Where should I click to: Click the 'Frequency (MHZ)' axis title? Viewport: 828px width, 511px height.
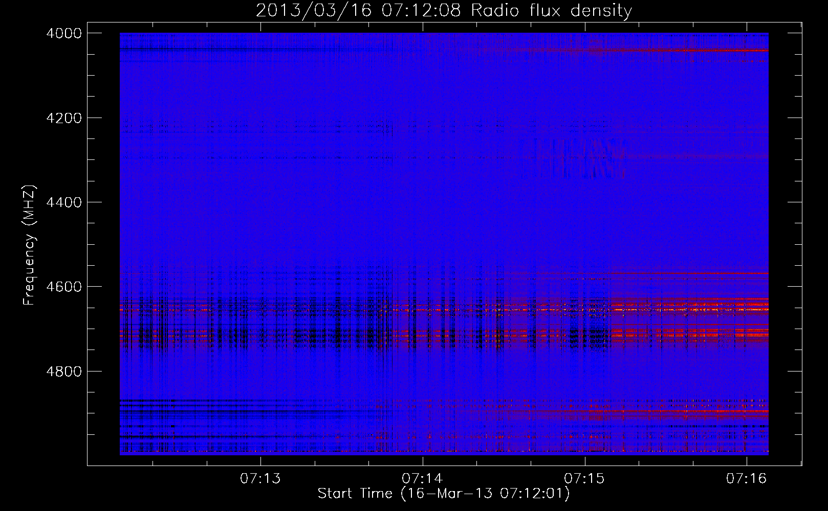coord(29,245)
